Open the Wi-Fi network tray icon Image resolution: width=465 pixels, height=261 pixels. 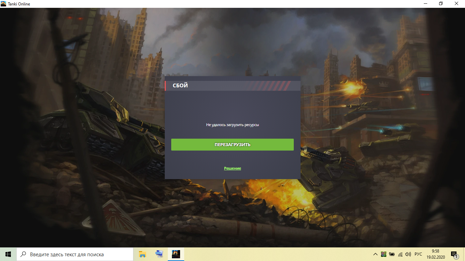click(x=400, y=254)
